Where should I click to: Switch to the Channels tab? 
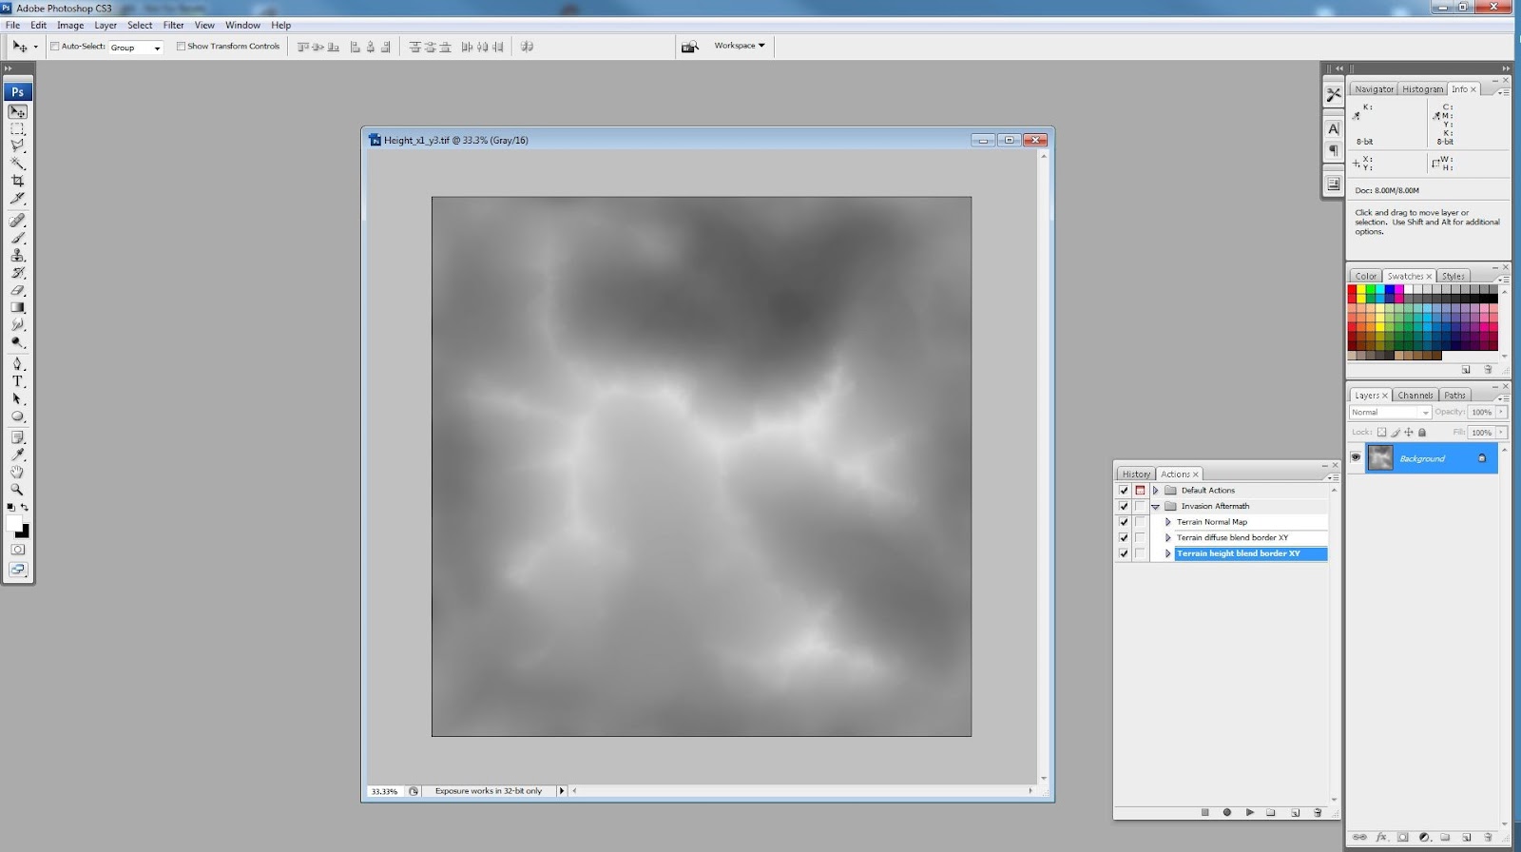point(1415,395)
